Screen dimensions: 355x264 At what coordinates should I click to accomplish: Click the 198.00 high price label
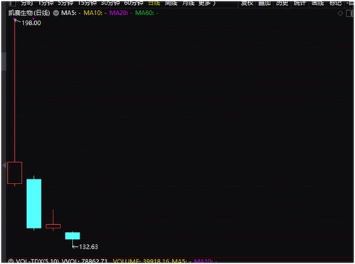pos(31,23)
